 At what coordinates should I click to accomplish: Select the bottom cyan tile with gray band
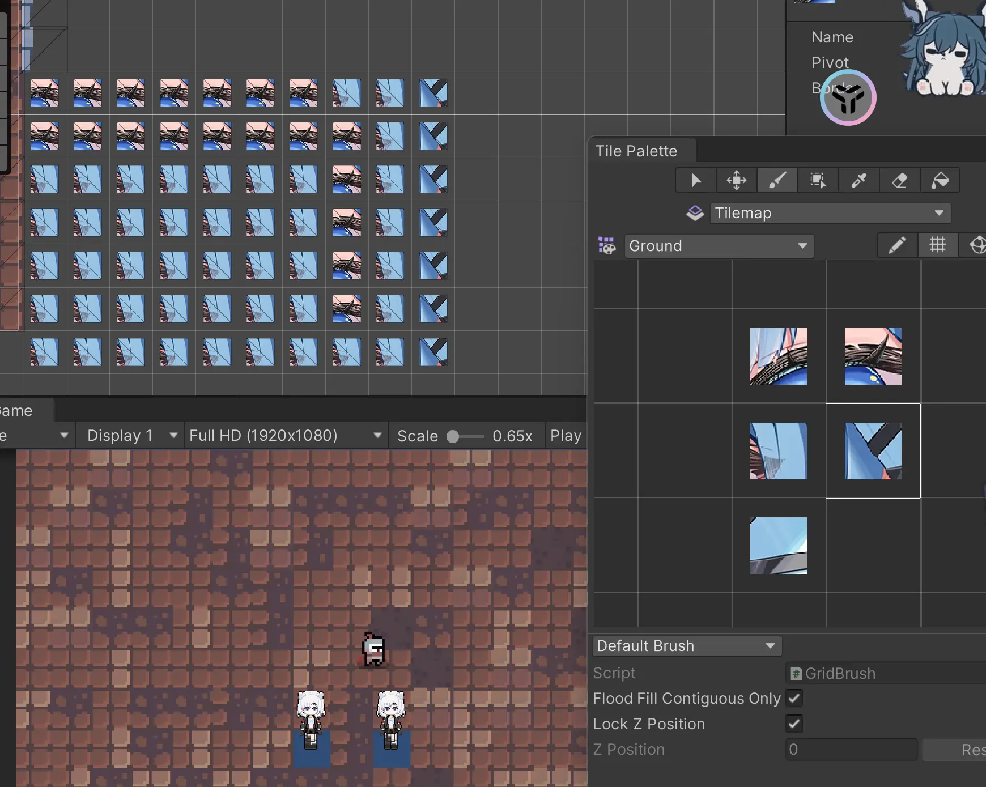(x=779, y=546)
